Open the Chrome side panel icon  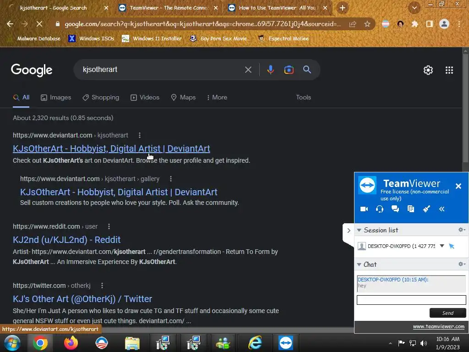coord(430,24)
